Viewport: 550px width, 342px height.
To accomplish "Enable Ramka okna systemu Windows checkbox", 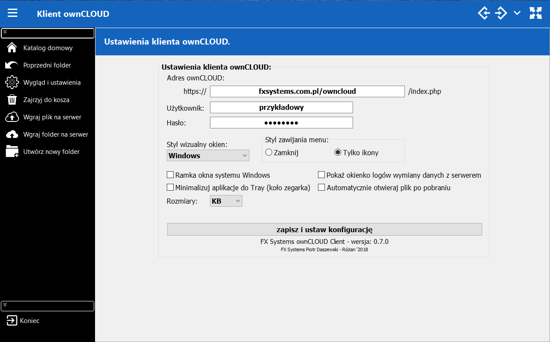I will 170,175.
